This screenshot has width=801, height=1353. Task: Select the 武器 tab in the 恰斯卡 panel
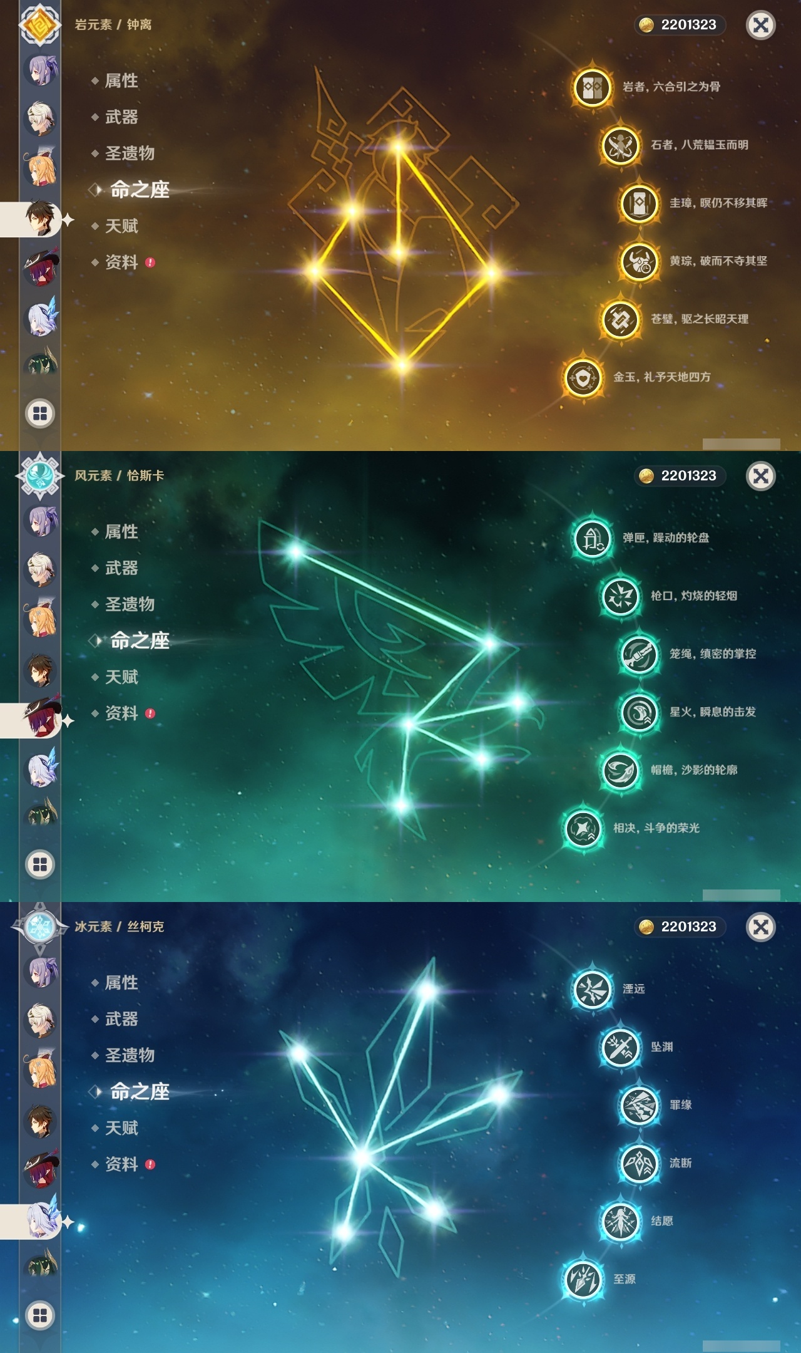tap(121, 568)
